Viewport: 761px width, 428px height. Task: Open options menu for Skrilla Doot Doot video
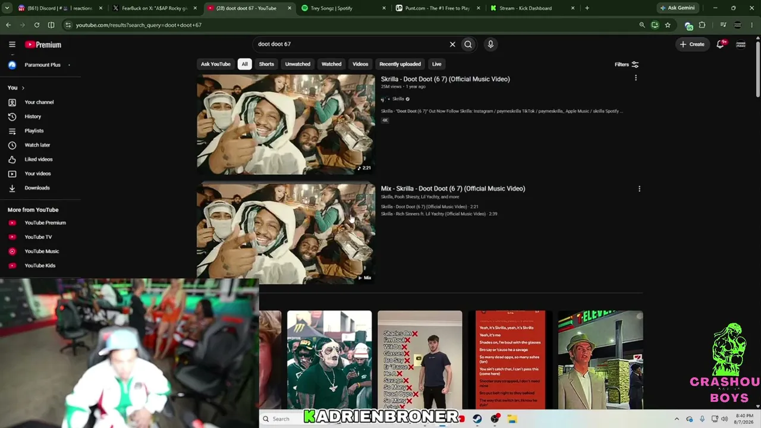coord(636,78)
